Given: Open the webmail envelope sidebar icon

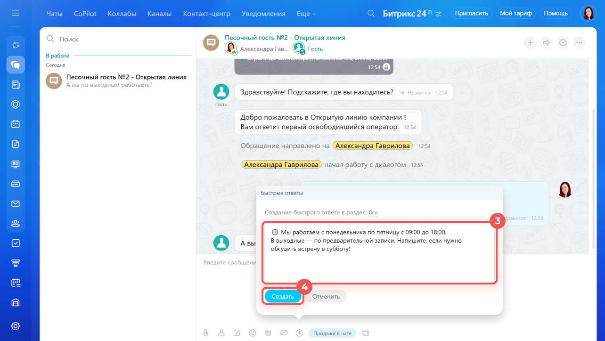Looking at the screenshot, I should click(x=16, y=203).
